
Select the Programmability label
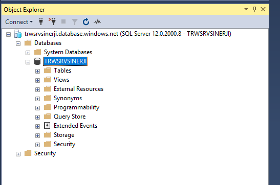pyautogui.click(x=77, y=107)
